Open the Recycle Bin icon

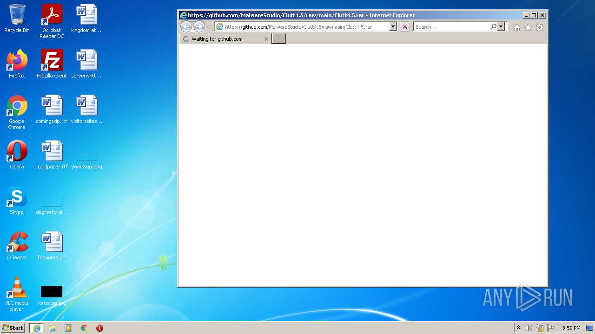(x=17, y=19)
